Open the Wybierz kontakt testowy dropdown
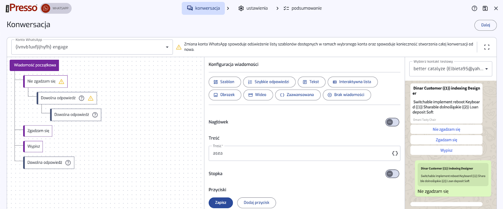Screen dimensions: 503x209 coord(450,69)
